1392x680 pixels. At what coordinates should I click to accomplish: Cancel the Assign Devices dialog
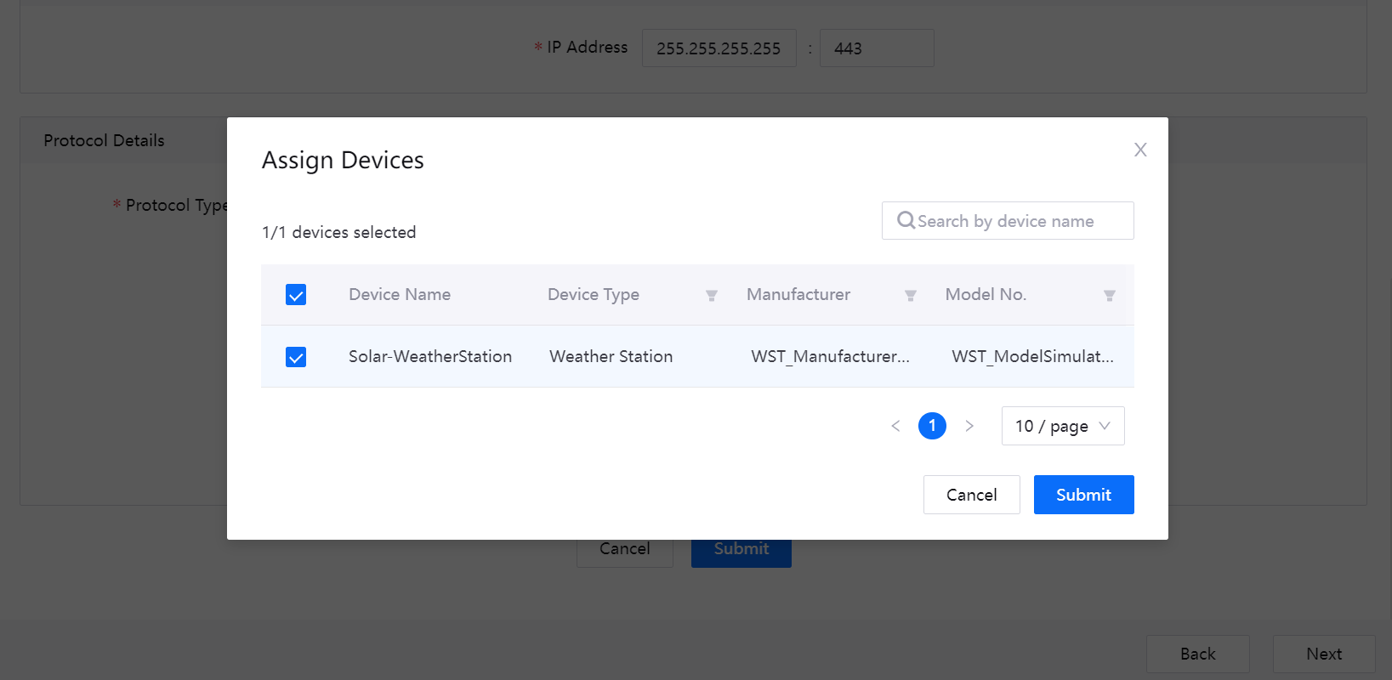[971, 495]
